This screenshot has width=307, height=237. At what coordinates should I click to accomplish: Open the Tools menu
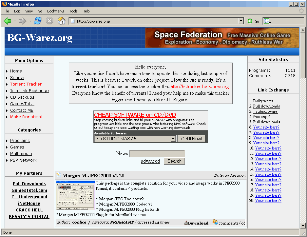[73, 11]
